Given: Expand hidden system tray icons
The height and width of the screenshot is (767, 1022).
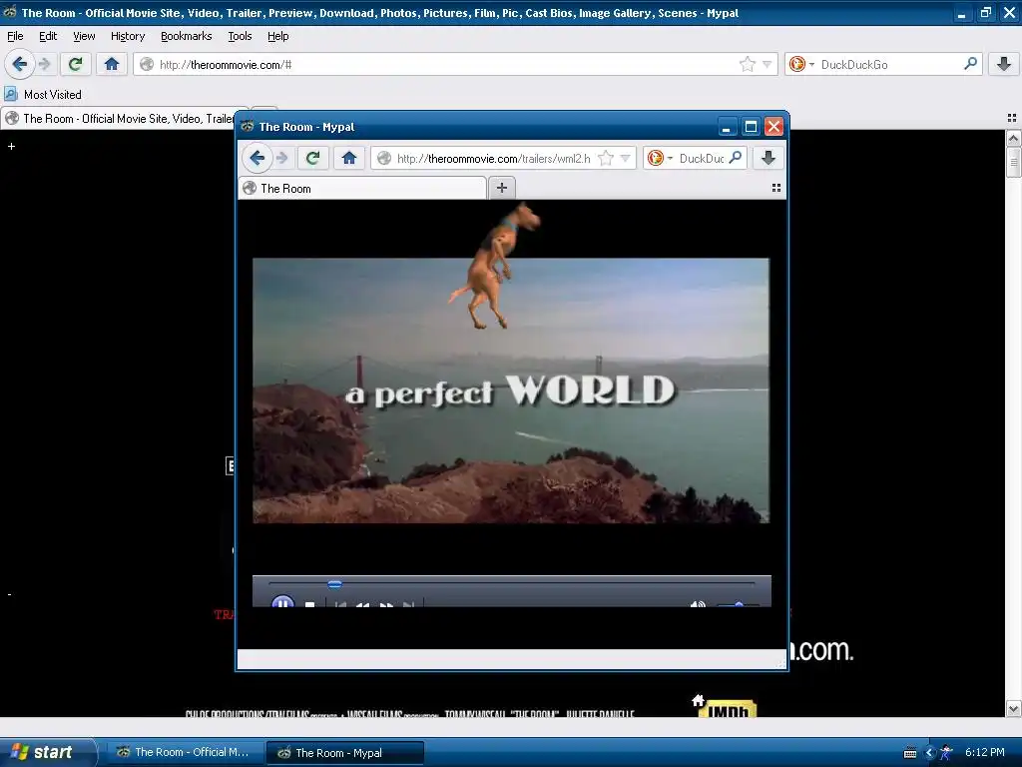Looking at the screenshot, I should (929, 753).
